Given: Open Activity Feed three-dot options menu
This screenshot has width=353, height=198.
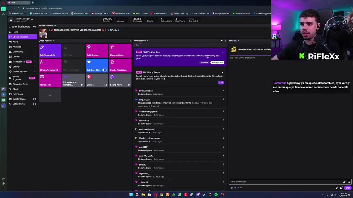Looking at the screenshot, I should [x=225, y=41].
